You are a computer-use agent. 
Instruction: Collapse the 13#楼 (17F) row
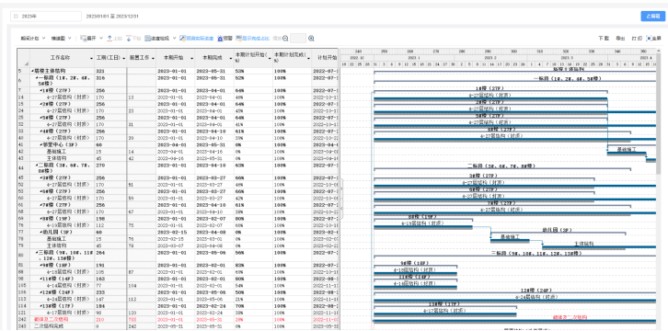(40, 305)
